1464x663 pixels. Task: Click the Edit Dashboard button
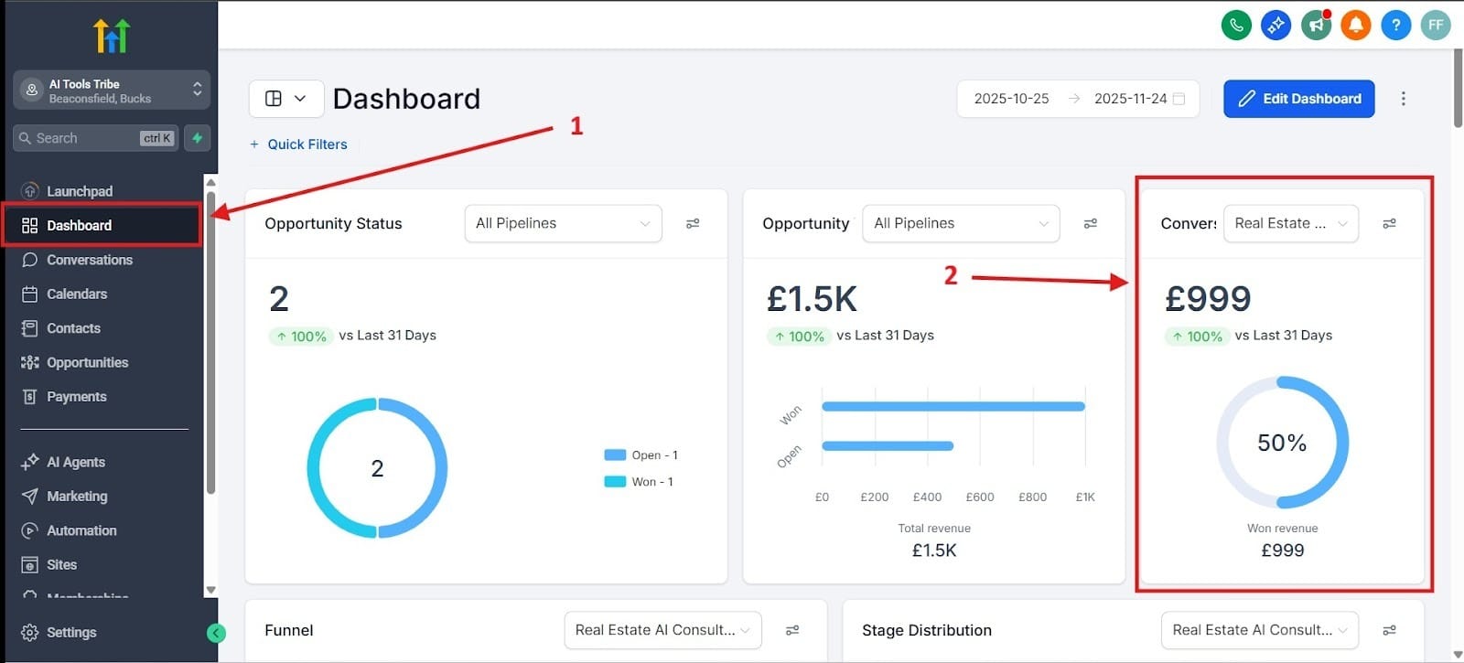[x=1299, y=99]
